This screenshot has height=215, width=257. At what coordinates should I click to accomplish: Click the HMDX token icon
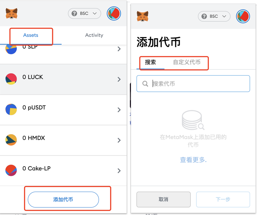11,140
